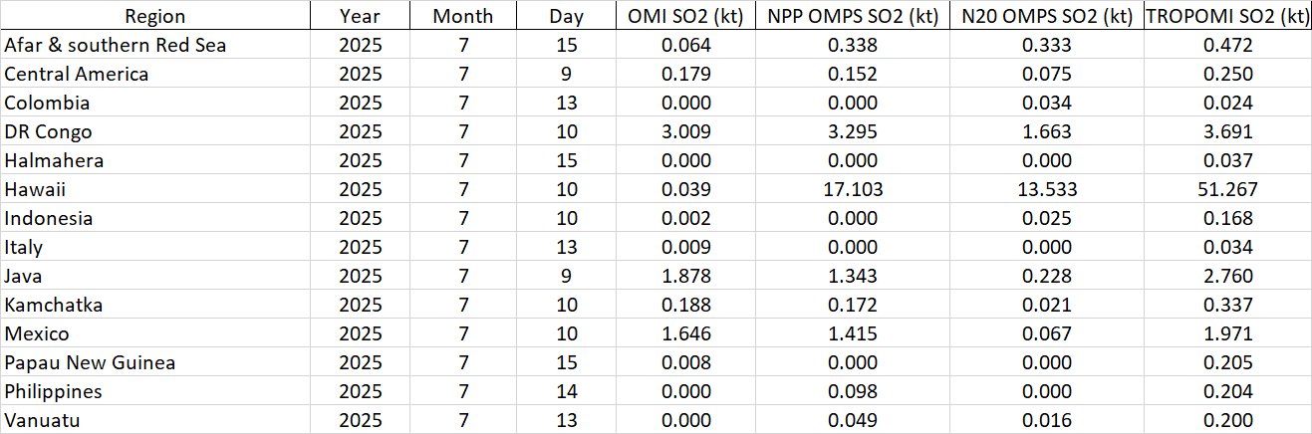Select the TROPOMI SO2 (kt) header
Image resolution: width=1312 pixels, height=434 pixels.
coord(1225,16)
